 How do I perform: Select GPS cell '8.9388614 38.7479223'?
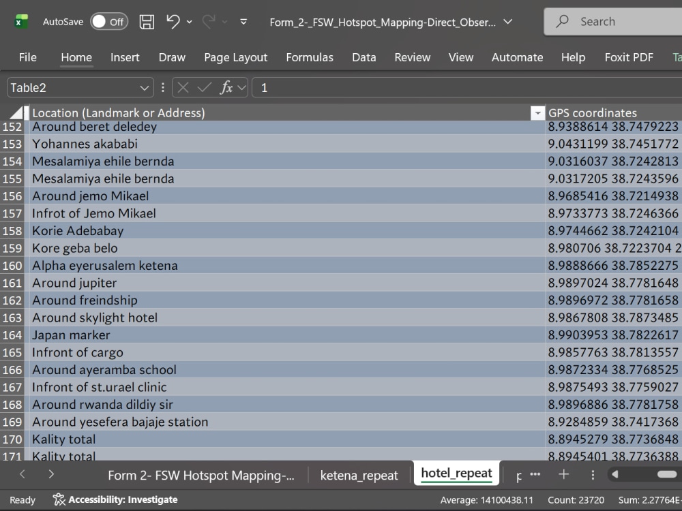point(614,127)
